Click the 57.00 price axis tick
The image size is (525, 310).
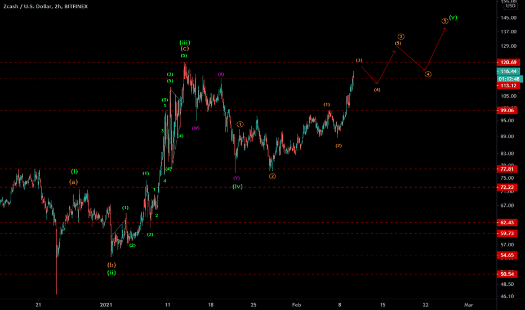coord(507,245)
